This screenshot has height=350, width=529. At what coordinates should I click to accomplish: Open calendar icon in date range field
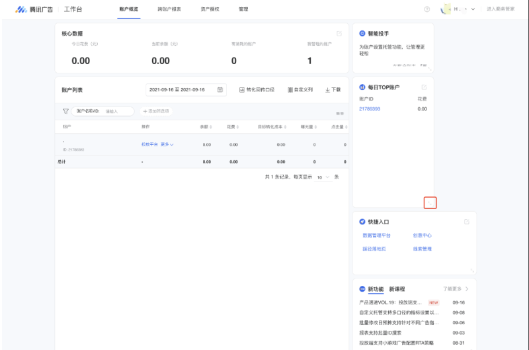coord(220,90)
